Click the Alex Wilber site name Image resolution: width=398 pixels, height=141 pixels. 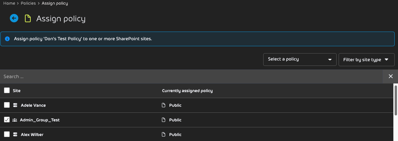[x=32, y=135]
